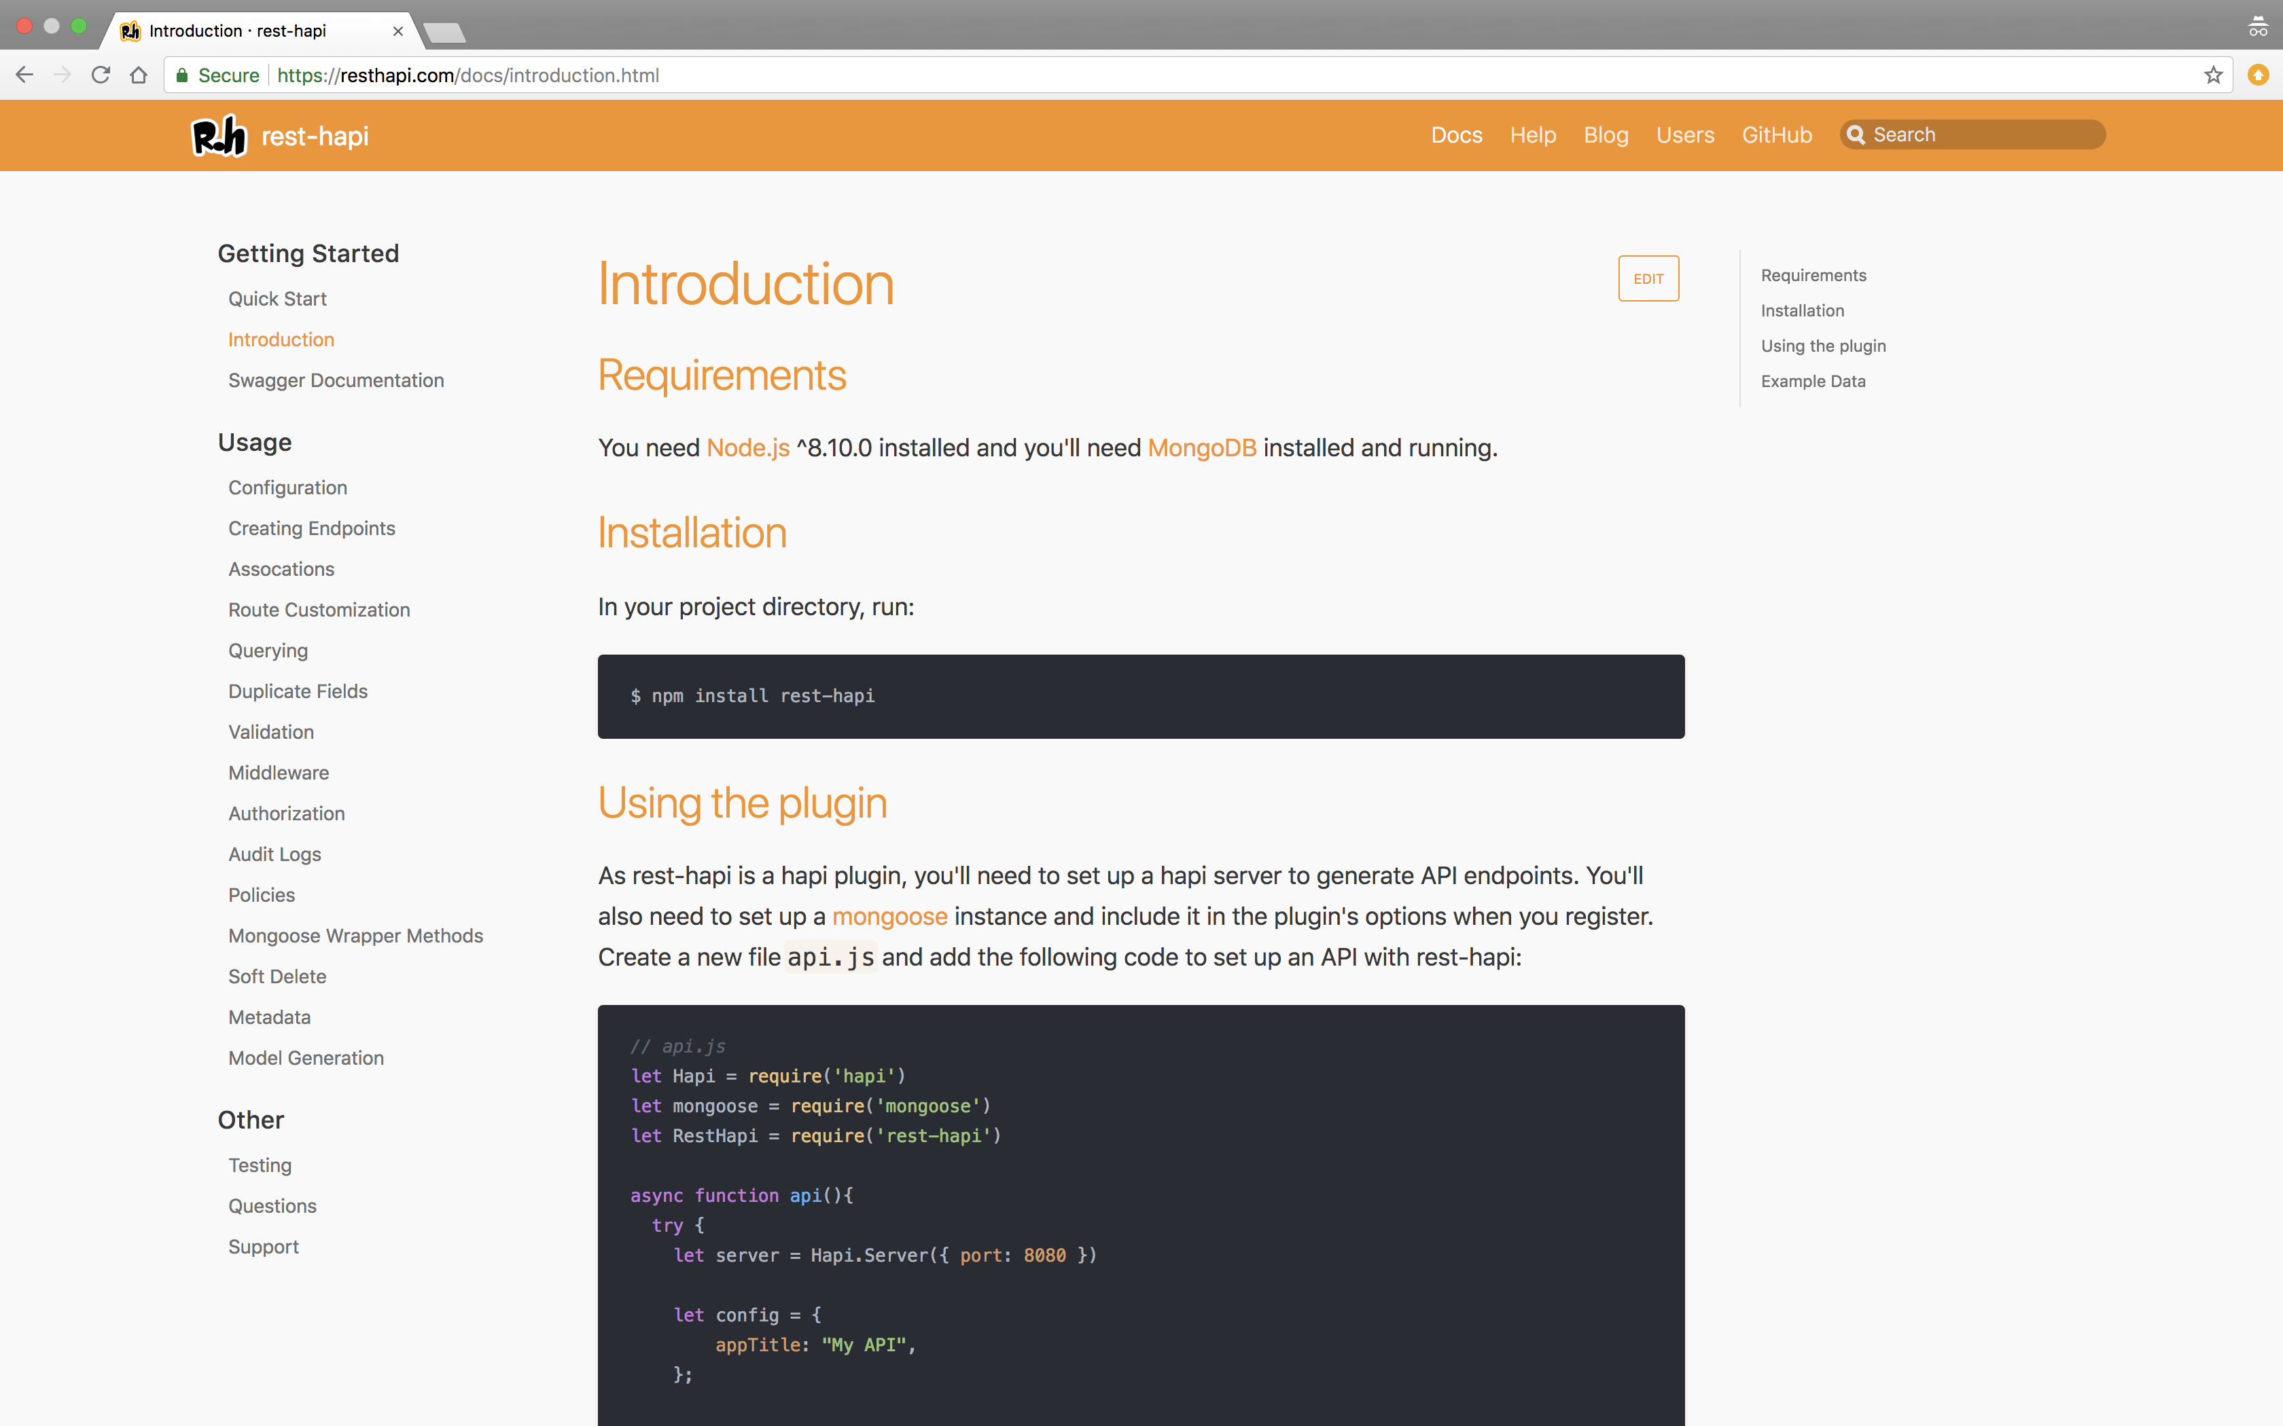Click the orange extension icon

click(2258, 75)
